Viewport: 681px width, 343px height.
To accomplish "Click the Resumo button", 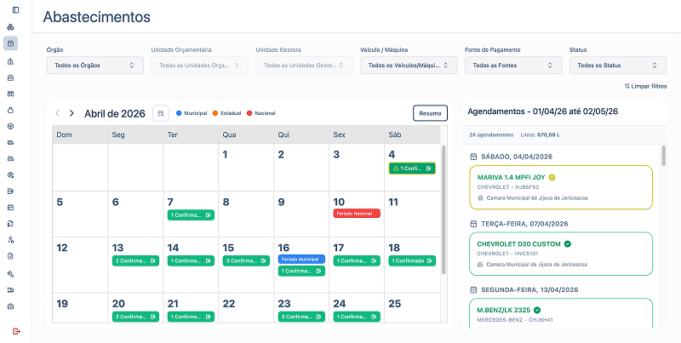I will (x=430, y=113).
